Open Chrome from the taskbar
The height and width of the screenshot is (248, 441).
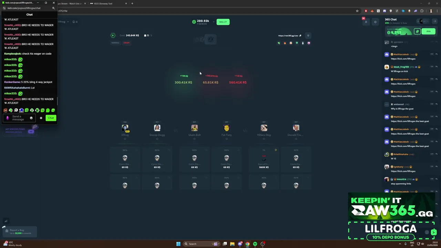click(247, 244)
